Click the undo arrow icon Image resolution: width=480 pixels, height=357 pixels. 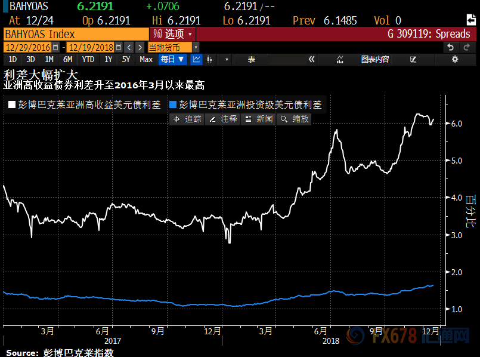coord(451,48)
